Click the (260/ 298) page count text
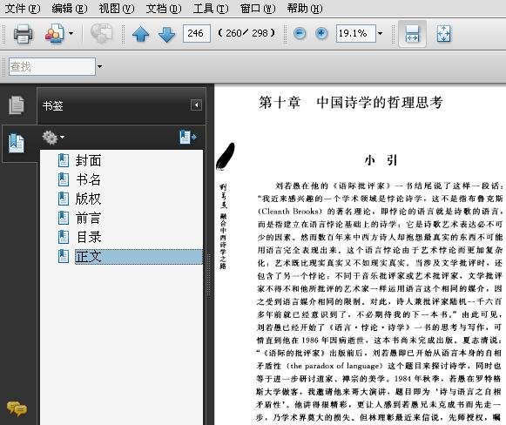 pos(246,33)
